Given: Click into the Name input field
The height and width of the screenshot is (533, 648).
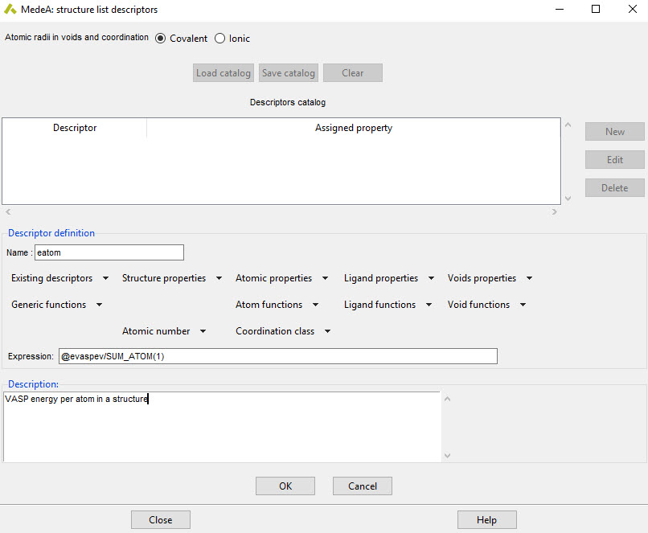Looking at the screenshot, I should (109, 252).
